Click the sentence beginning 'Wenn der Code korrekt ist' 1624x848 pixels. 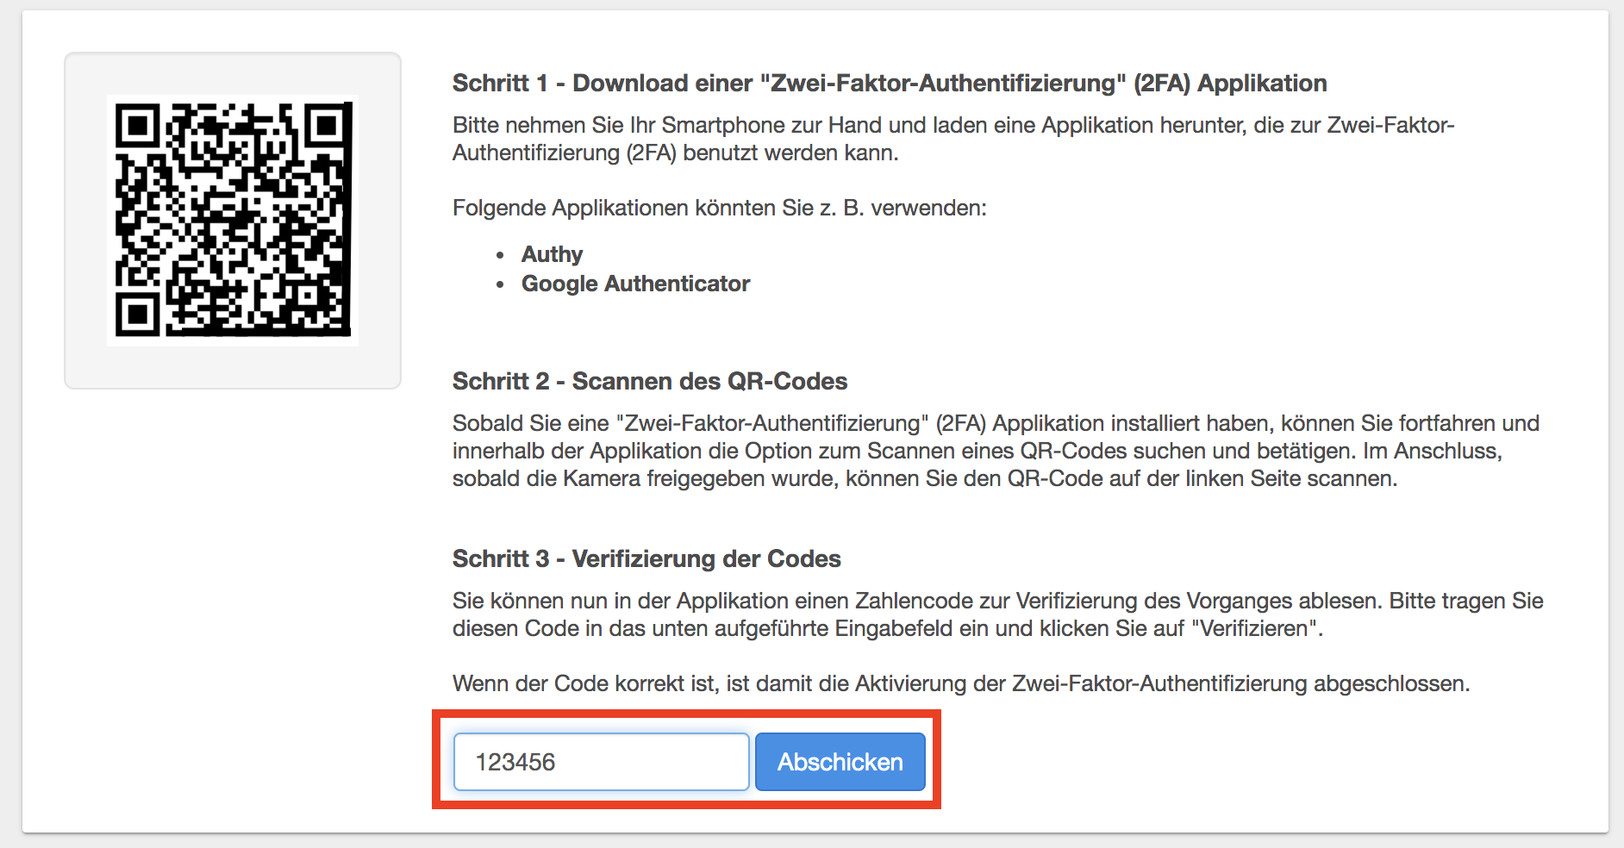point(961,683)
